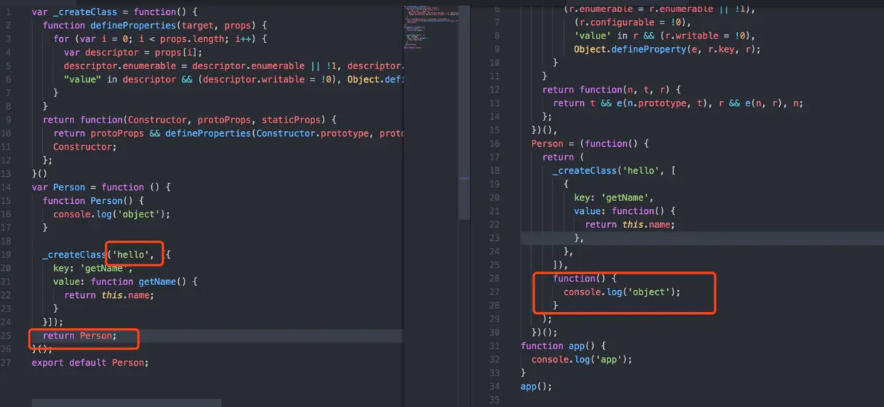The height and width of the screenshot is (407, 884).
Task: Click 'Object.defineProperty(e, r.key, r);' line
Action: tap(667, 49)
